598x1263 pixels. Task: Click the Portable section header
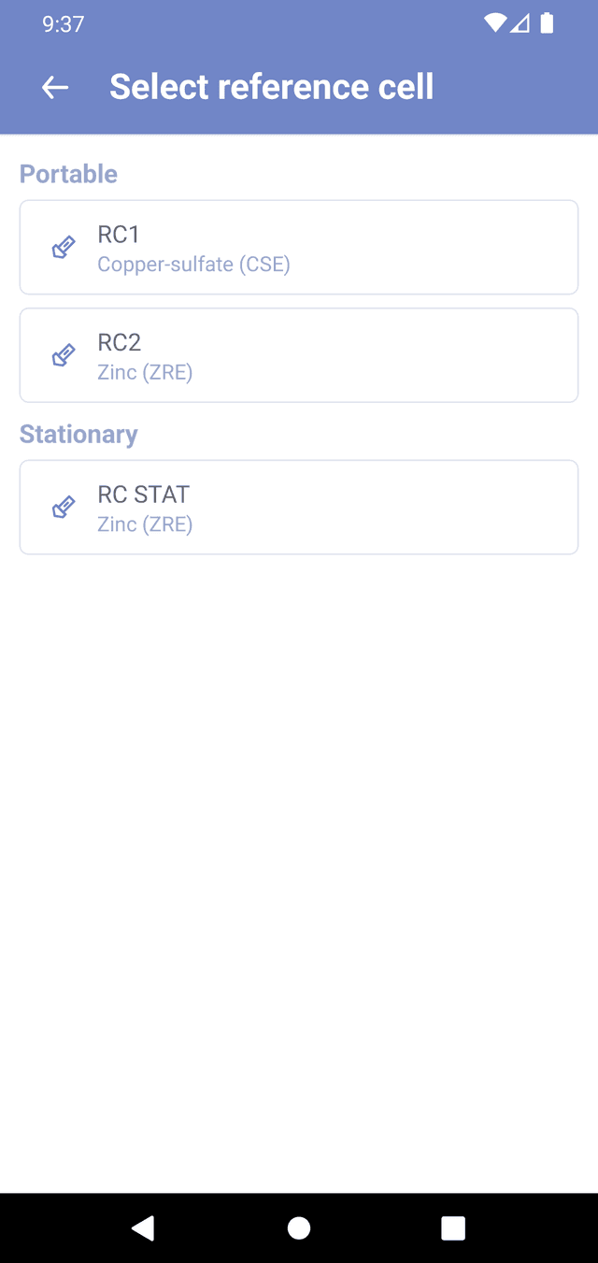(x=68, y=174)
